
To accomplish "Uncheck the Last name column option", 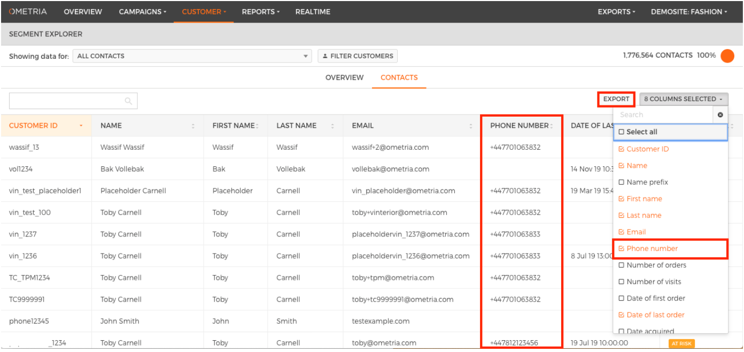I will [621, 215].
